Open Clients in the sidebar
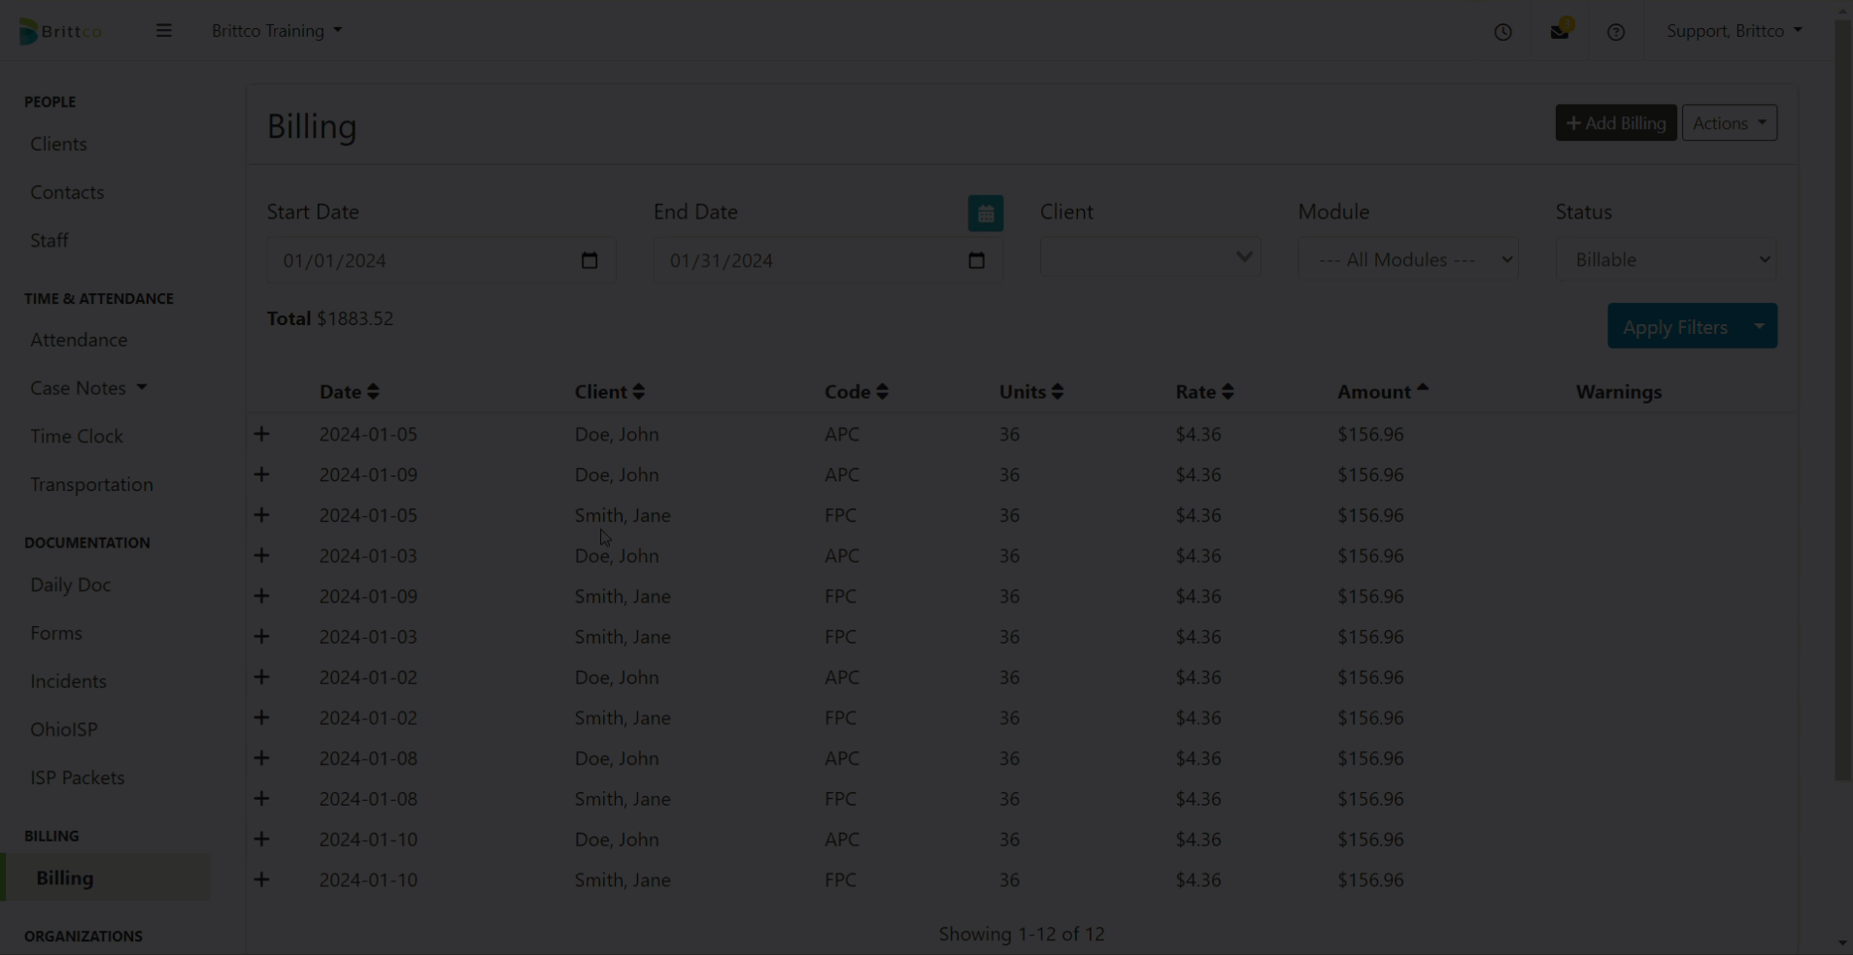The image size is (1853, 955). [x=58, y=144]
